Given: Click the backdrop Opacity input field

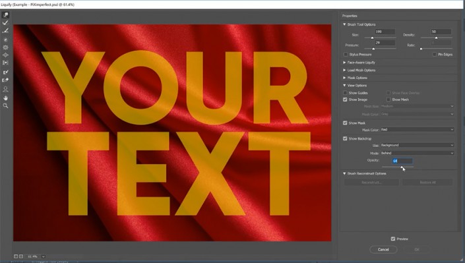Looking at the screenshot, I should pos(402,161).
